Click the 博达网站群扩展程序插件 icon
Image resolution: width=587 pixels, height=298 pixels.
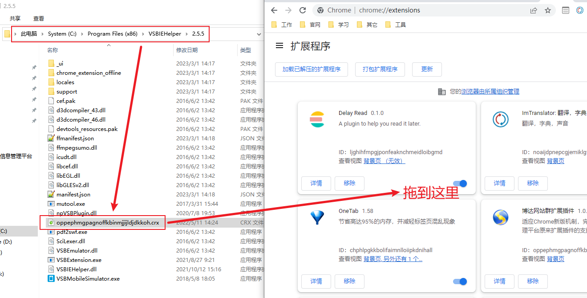501,217
